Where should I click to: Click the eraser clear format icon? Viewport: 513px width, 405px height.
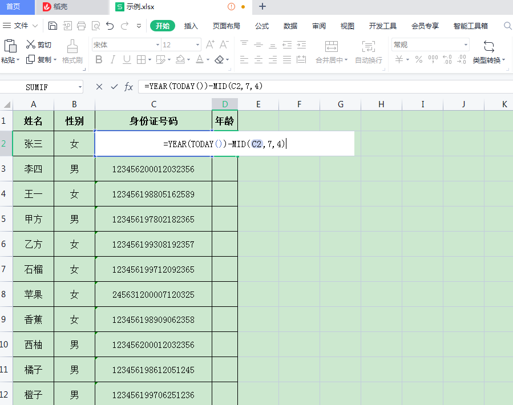click(x=219, y=59)
